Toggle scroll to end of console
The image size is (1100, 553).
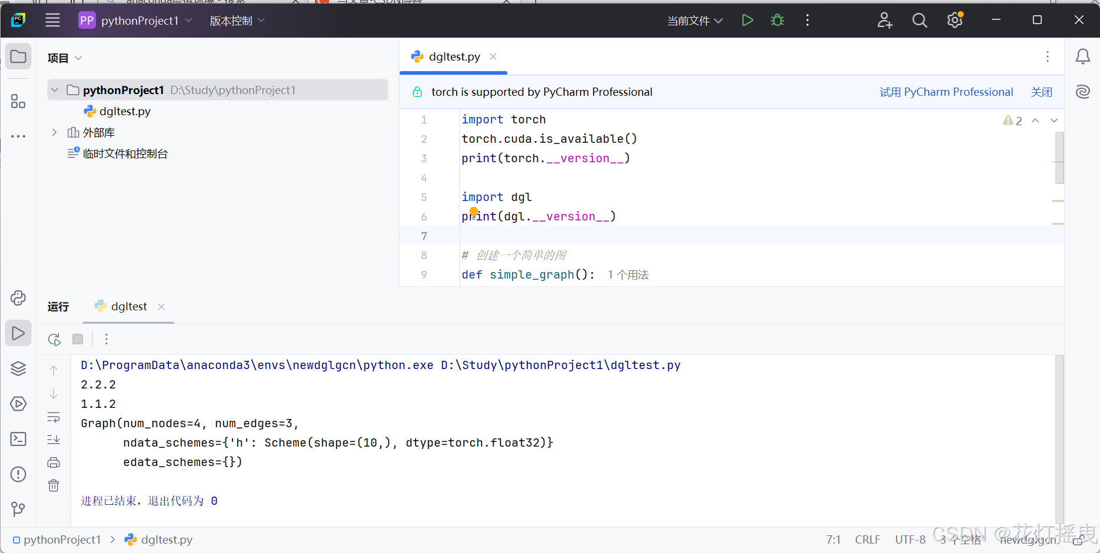[x=54, y=440]
